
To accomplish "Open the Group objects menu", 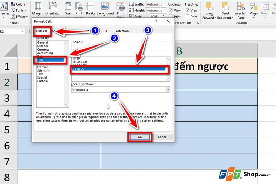I will [265, 10].
